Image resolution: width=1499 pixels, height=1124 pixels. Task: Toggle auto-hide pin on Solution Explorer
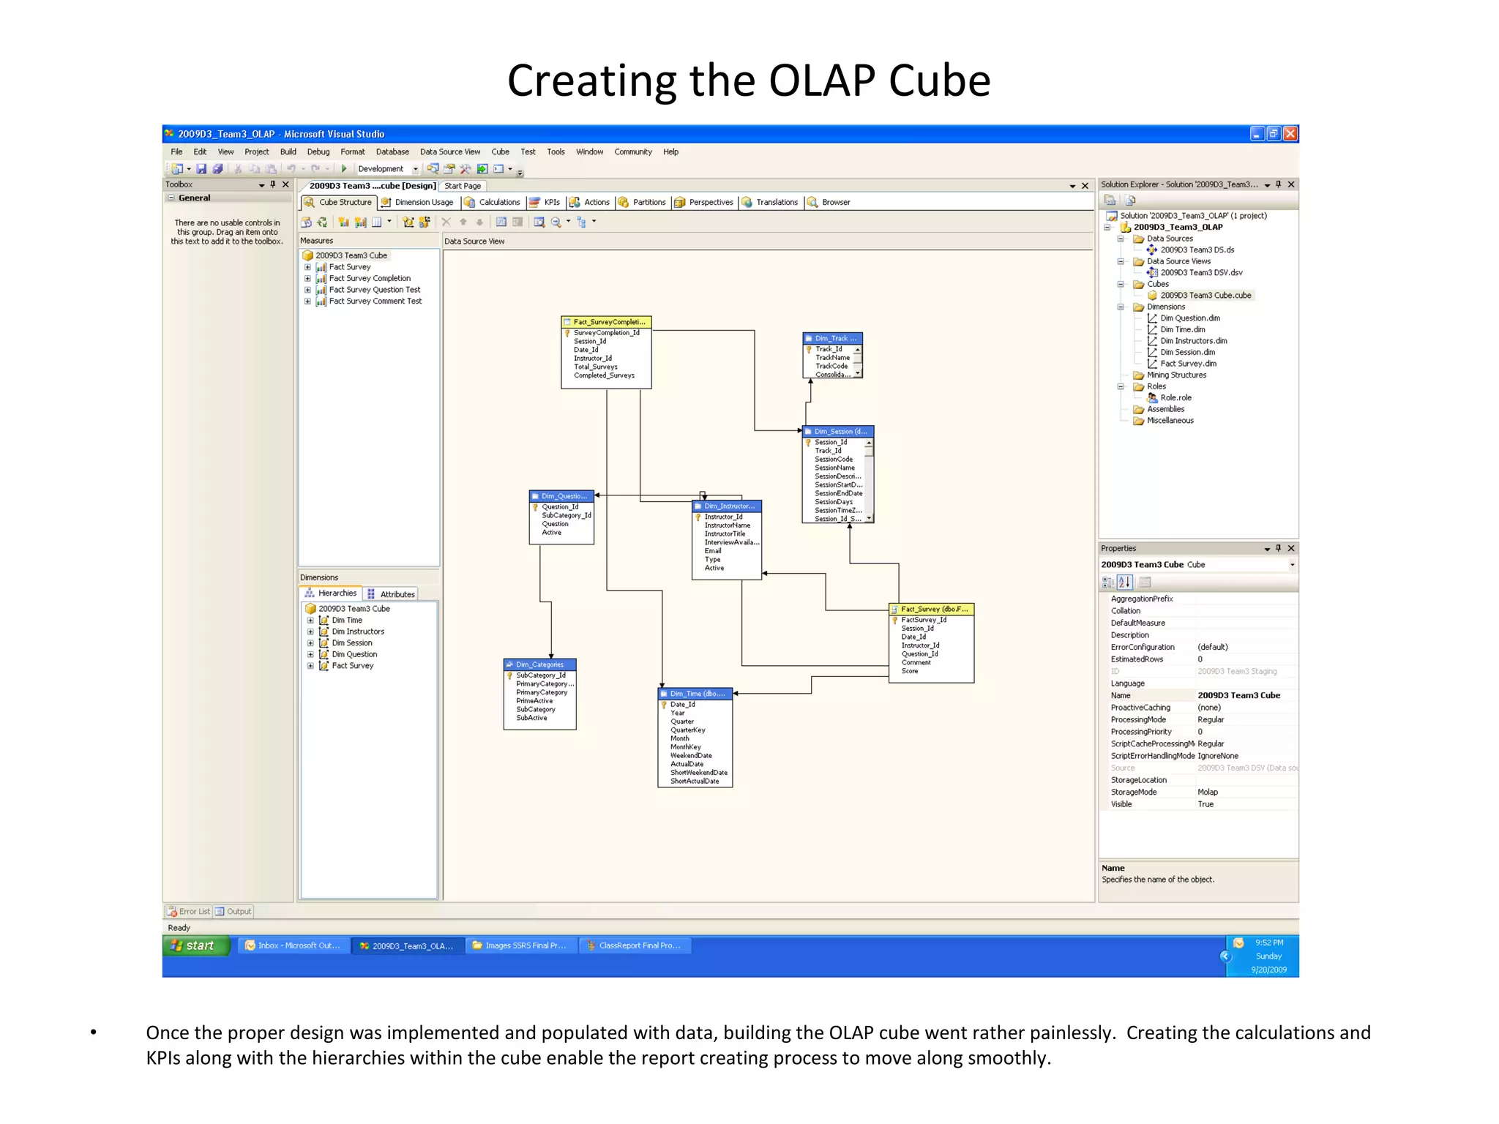(x=1279, y=184)
